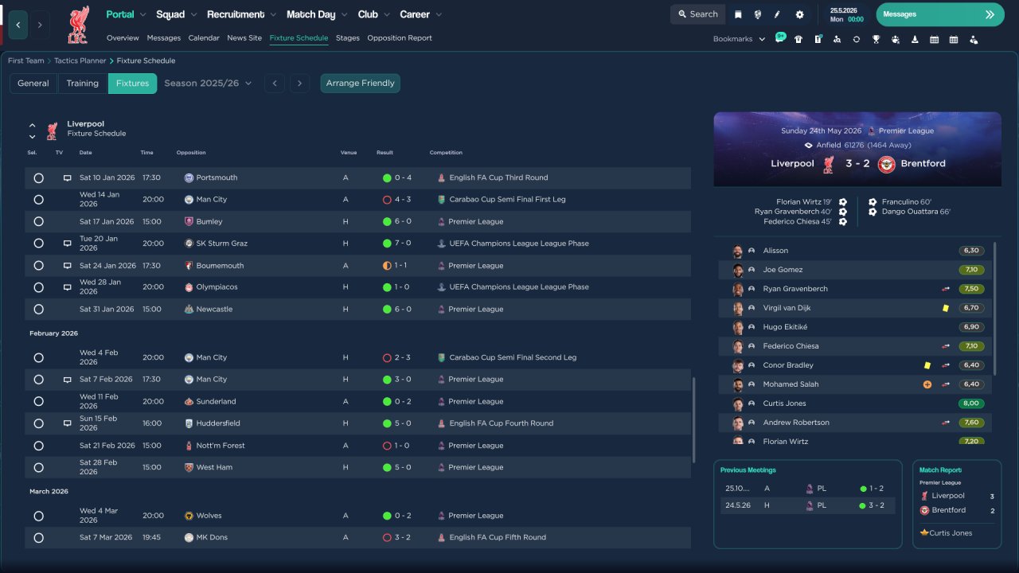Select the radio button for SK Sturm Graz fixture
This screenshot has height=573, width=1019.
pyautogui.click(x=38, y=244)
